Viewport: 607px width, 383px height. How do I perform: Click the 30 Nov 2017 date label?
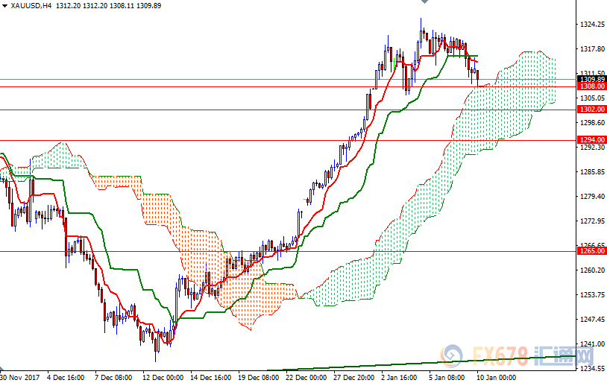19,377
